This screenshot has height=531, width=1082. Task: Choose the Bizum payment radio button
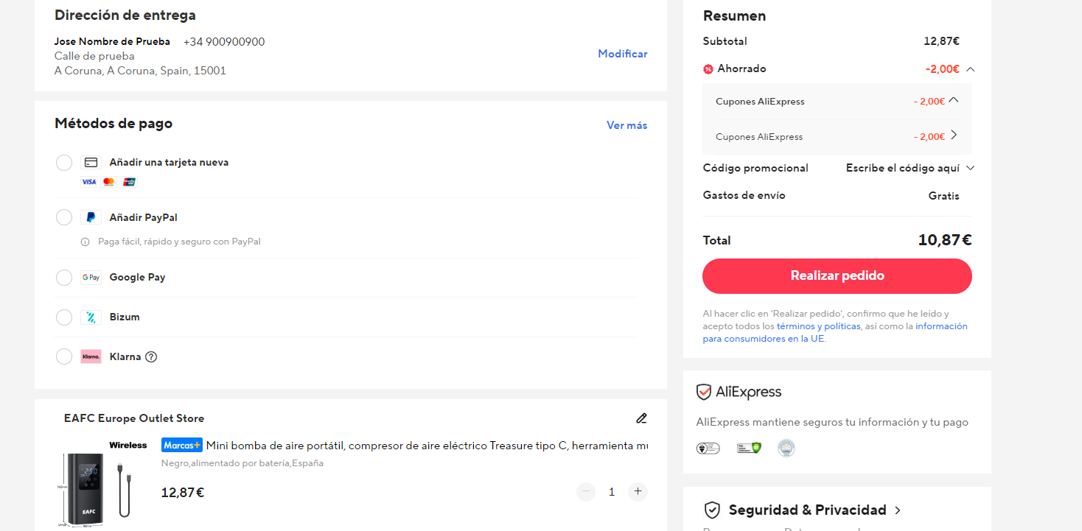tap(64, 317)
